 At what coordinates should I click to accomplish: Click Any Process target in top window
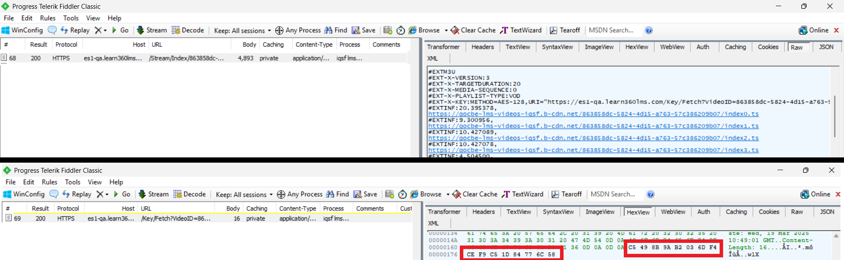click(x=298, y=30)
